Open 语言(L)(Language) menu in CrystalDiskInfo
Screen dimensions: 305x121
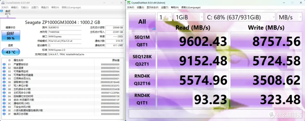point(71,7)
